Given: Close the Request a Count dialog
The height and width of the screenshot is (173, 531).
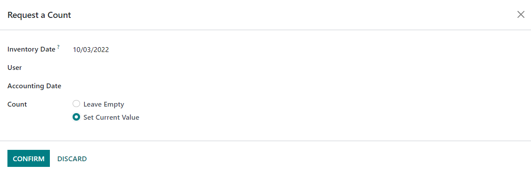Looking at the screenshot, I should (521, 14).
